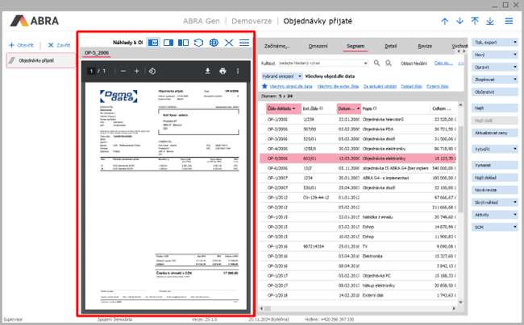
Task: Click the globe icon in the preview header
Action: click(214, 42)
